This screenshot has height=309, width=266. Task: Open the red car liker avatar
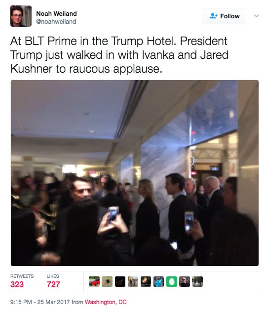click(x=94, y=281)
